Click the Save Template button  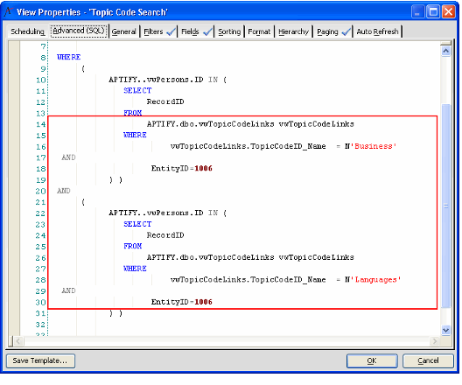click(x=40, y=360)
